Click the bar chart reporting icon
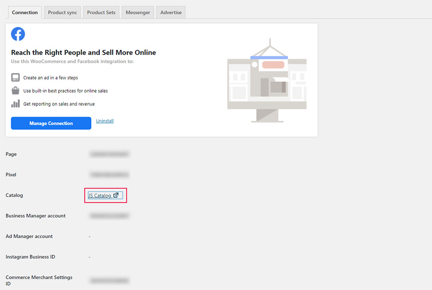 16,104
